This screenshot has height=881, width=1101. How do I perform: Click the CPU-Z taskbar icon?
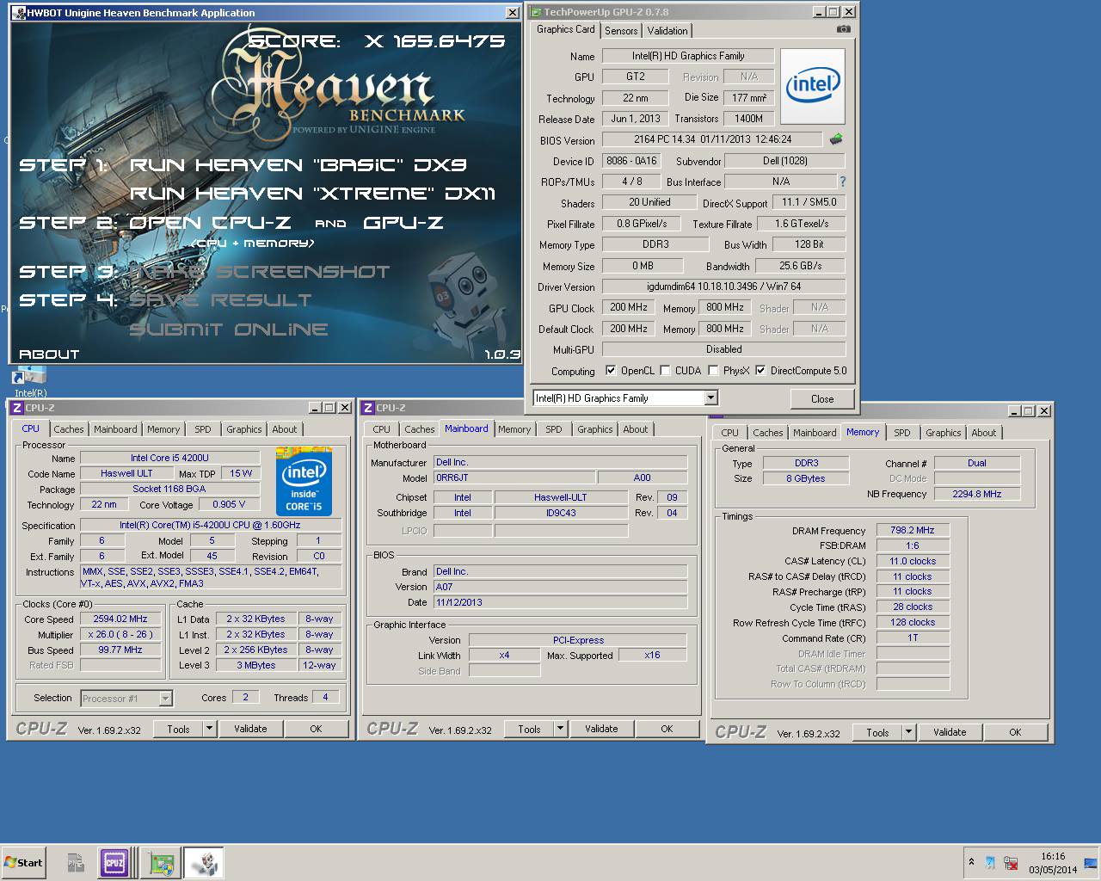pos(114,863)
